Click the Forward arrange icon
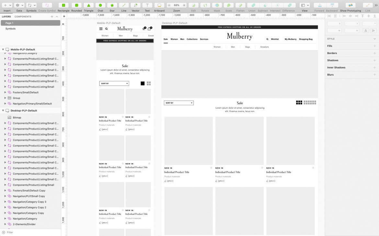 coord(319,5)
